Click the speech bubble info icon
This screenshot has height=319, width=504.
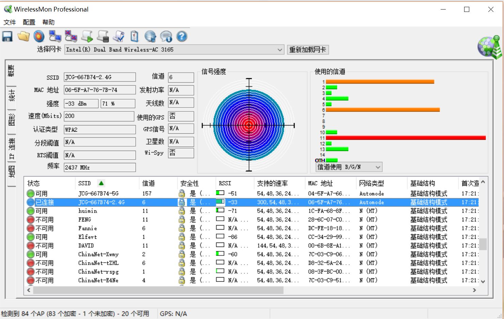point(166,36)
